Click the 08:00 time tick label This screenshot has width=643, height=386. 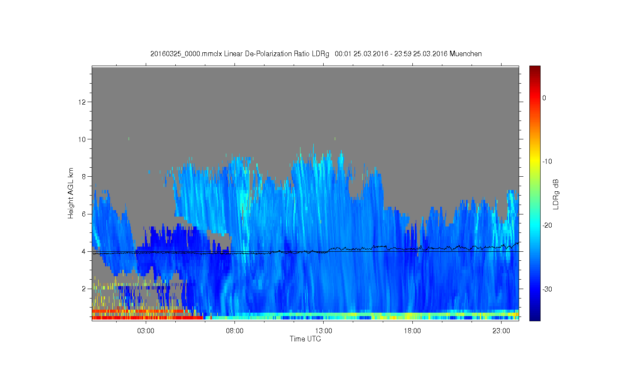click(235, 331)
